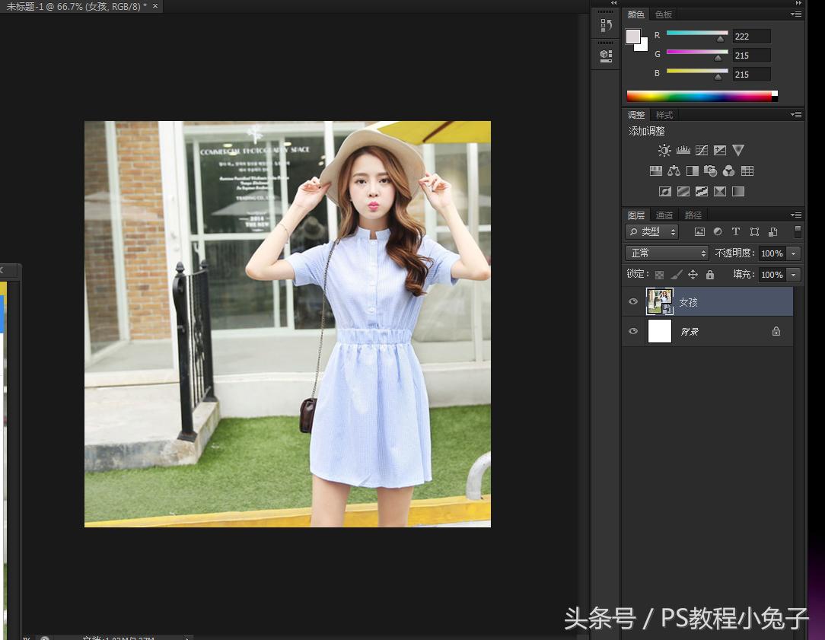Click the background color swatch
Image resolution: width=825 pixels, height=640 pixels.
tap(643, 46)
